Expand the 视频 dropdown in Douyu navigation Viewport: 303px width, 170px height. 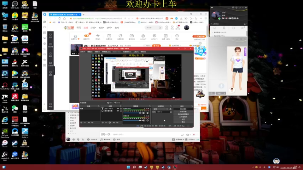point(102,28)
